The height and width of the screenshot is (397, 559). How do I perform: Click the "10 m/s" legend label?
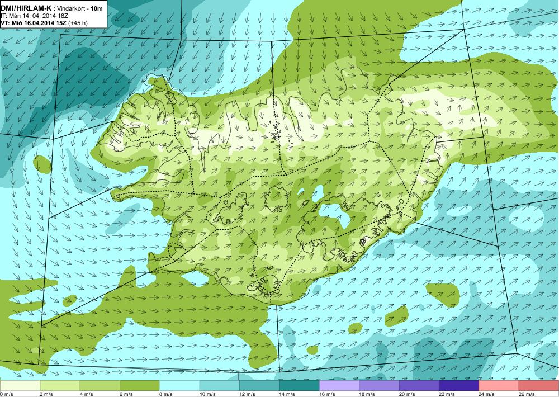[x=207, y=394]
